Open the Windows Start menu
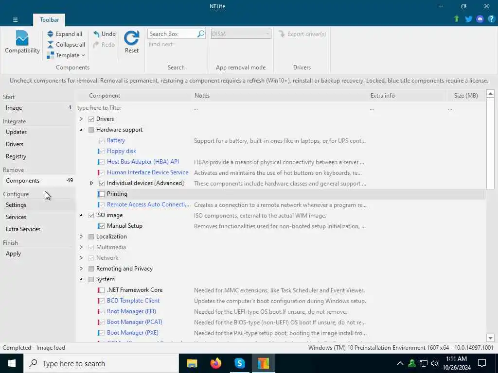This screenshot has height=373, width=498. click(12, 363)
